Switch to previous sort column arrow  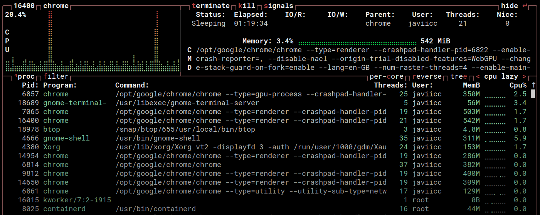pyautogui.click(x=478, y=76)
